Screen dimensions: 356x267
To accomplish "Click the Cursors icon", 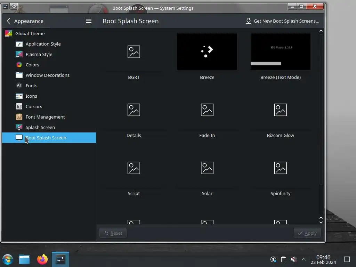I will (x=19, y=106).
